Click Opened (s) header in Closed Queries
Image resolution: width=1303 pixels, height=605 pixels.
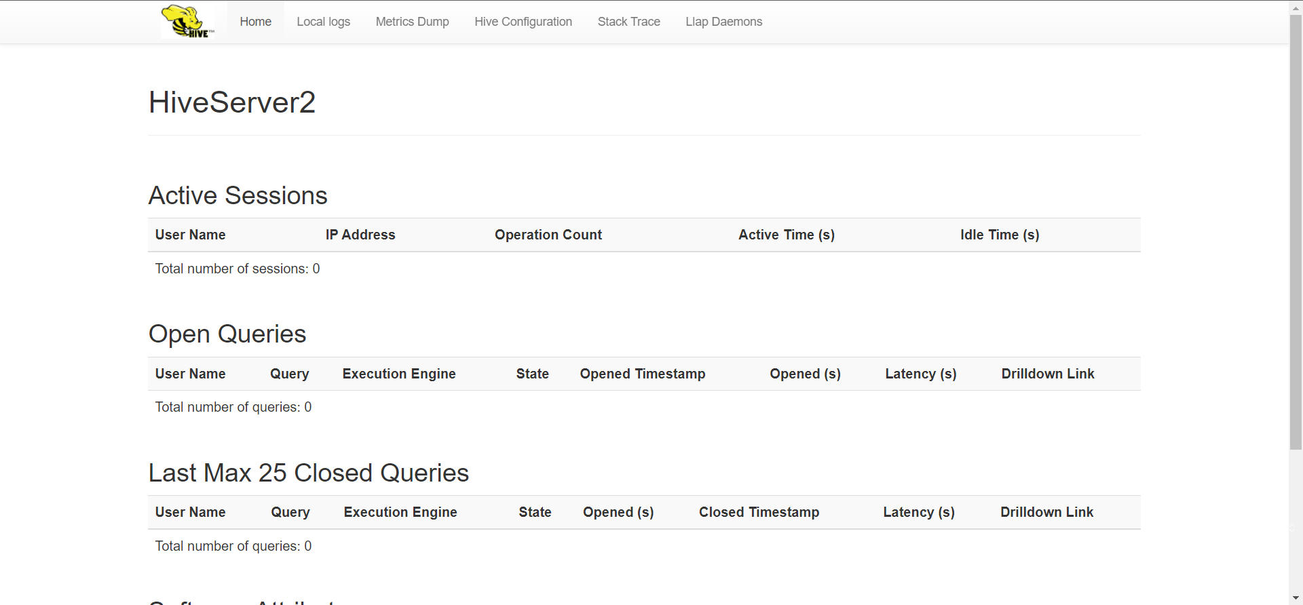click(x=618, y=512)
